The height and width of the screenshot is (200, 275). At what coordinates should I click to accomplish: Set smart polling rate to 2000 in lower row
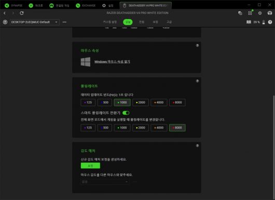tap(141, 127)
